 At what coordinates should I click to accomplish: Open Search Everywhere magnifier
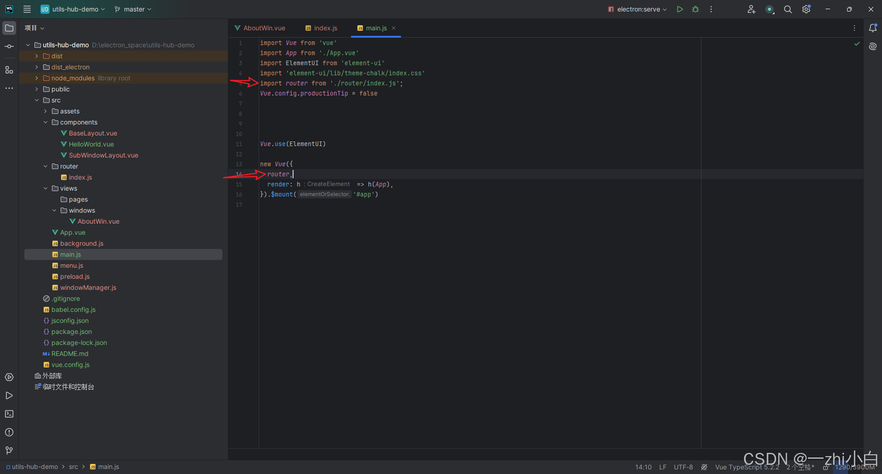point(788,9)
